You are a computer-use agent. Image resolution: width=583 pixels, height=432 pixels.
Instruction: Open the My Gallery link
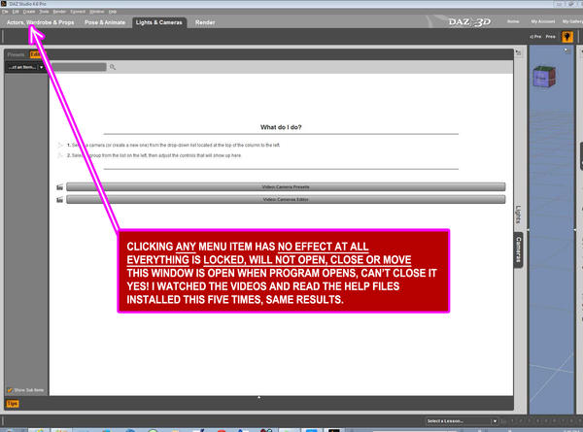coord(572,21)
